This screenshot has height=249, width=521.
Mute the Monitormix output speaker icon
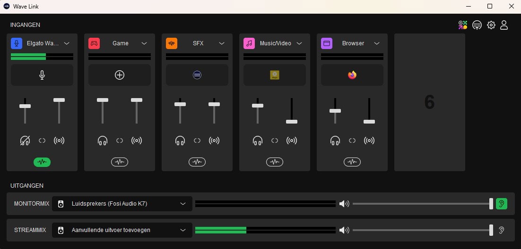click(344, 204)
